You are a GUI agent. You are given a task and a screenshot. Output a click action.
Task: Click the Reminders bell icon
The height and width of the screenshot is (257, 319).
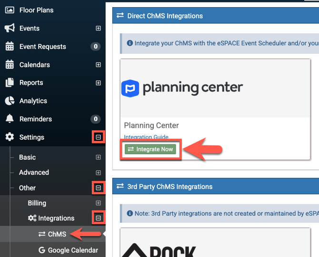click(x=10, y=119)
